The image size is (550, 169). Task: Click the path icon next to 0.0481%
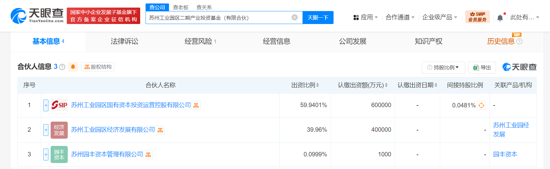point(481,106)
